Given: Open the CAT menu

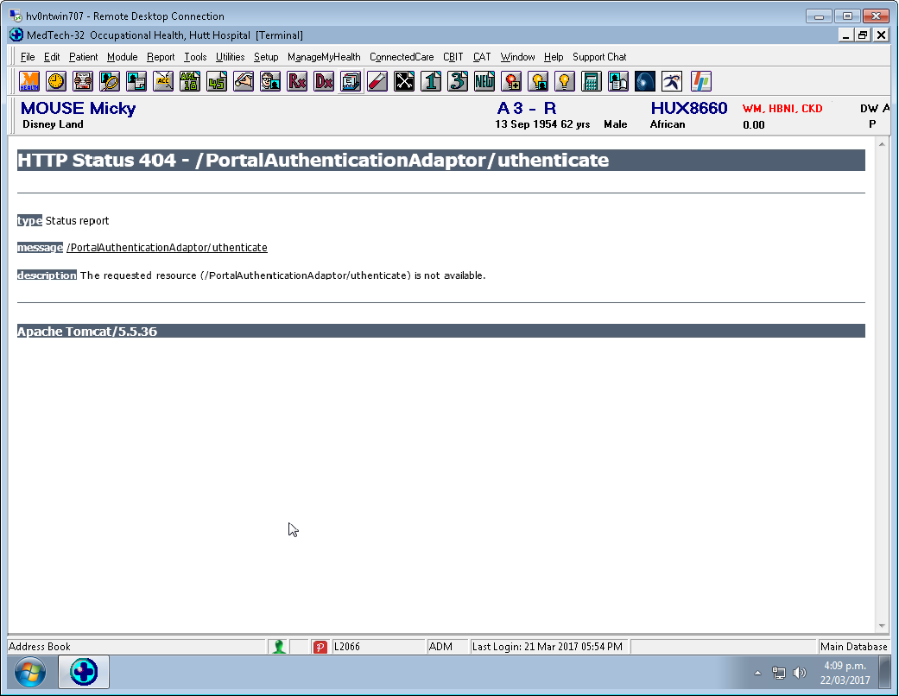Looking at the screenshot, I should click(x=482, y=57).
